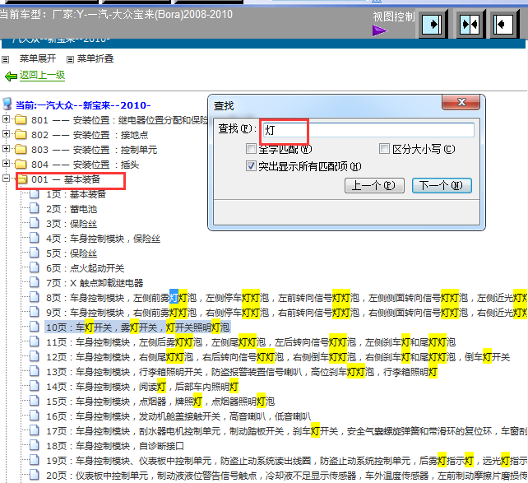The width and height of the screenshot is (528, 483).
Task: Click the page icon of 18页 自诊断接口
Action: pyautogui.click(x=34, y=446)
